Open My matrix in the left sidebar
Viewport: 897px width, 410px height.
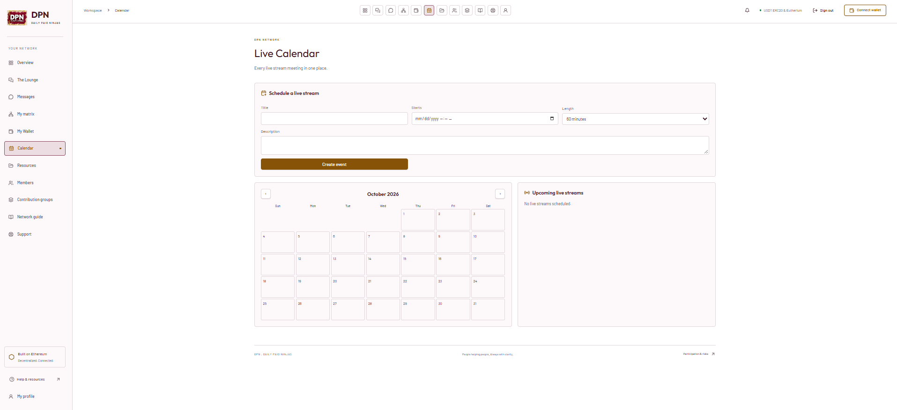click(x=35, y=114)
